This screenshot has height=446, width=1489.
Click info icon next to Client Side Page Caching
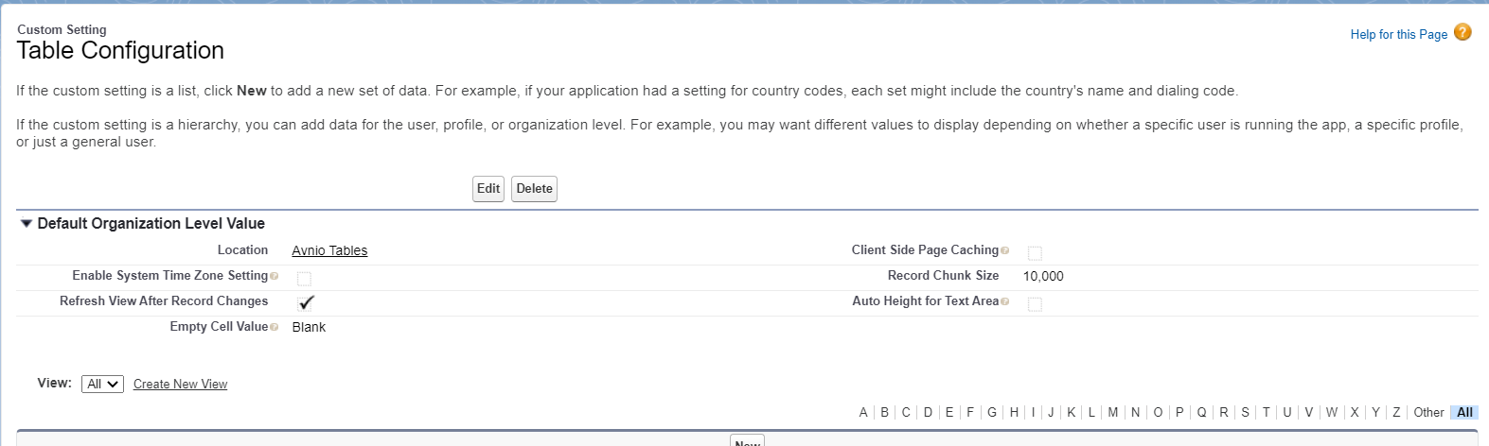[1005, 250]
